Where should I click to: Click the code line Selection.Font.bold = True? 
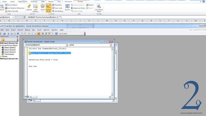click(43, 60)
